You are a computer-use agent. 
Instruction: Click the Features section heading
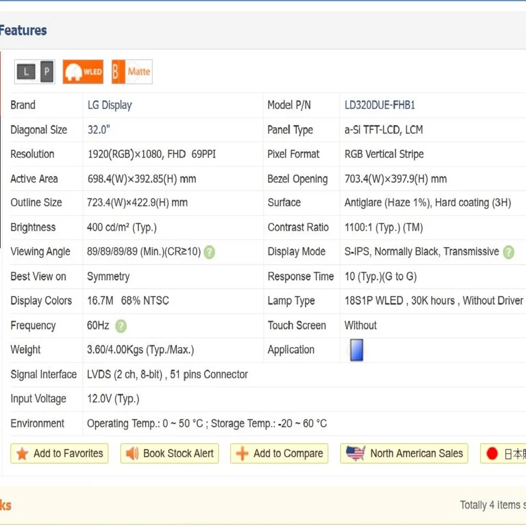[x=23, y=31]
